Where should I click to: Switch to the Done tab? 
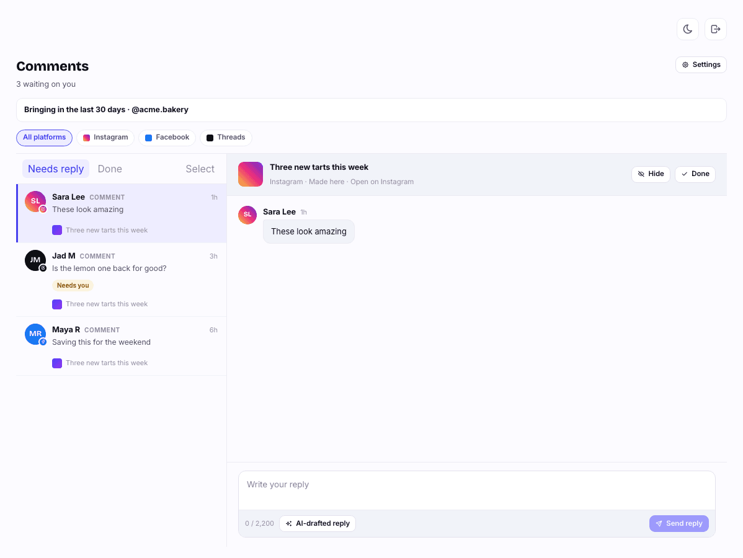pyautogui.click(x=110, y=169)
